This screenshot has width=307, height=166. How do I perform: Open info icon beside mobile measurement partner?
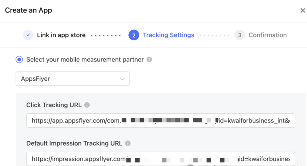coord(149,59)
